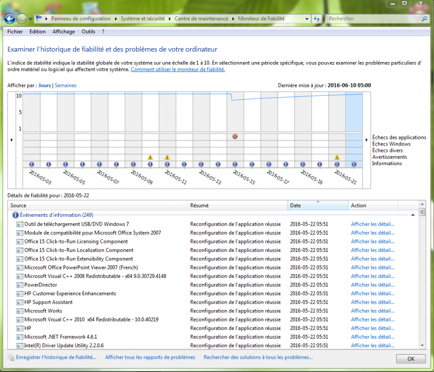434x372 pixels.
Task: Select row 'Microsoft Office PowerPoint Viewer 2007 (French)'
Action: 213,267
